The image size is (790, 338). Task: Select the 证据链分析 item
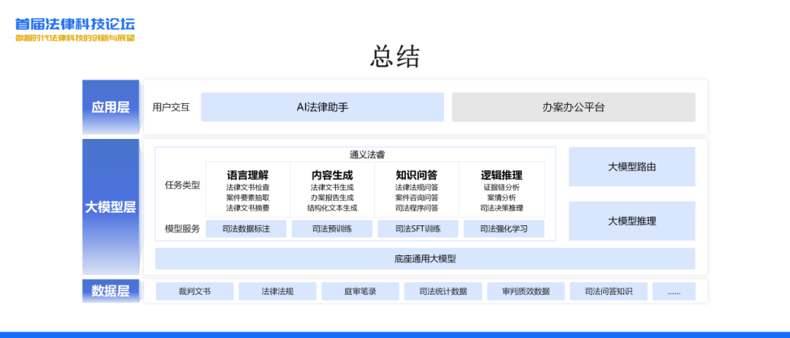(x=501, y=187)
